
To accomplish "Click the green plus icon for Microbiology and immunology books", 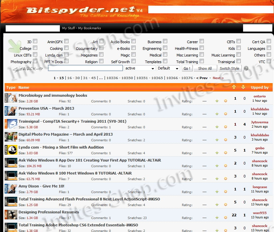I will (x=217, y=101).
